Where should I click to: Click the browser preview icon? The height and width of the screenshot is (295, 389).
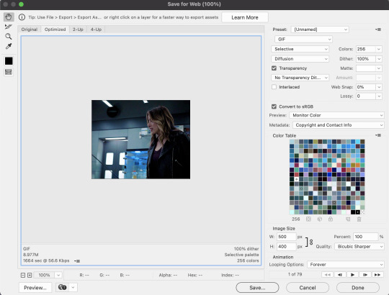(x=62, y=287)
